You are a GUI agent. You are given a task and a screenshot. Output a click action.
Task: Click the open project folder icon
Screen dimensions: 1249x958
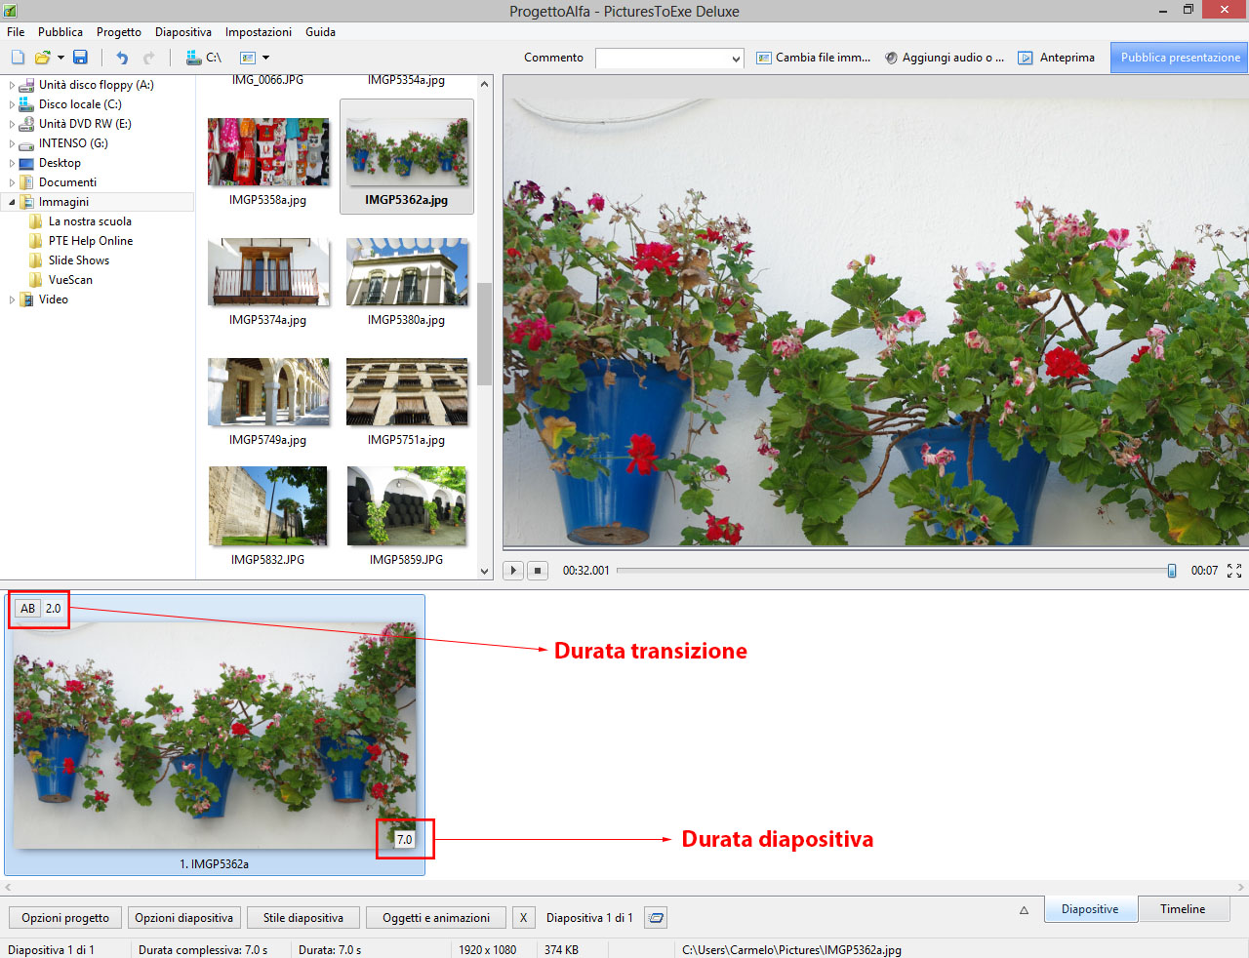(42, 58)
